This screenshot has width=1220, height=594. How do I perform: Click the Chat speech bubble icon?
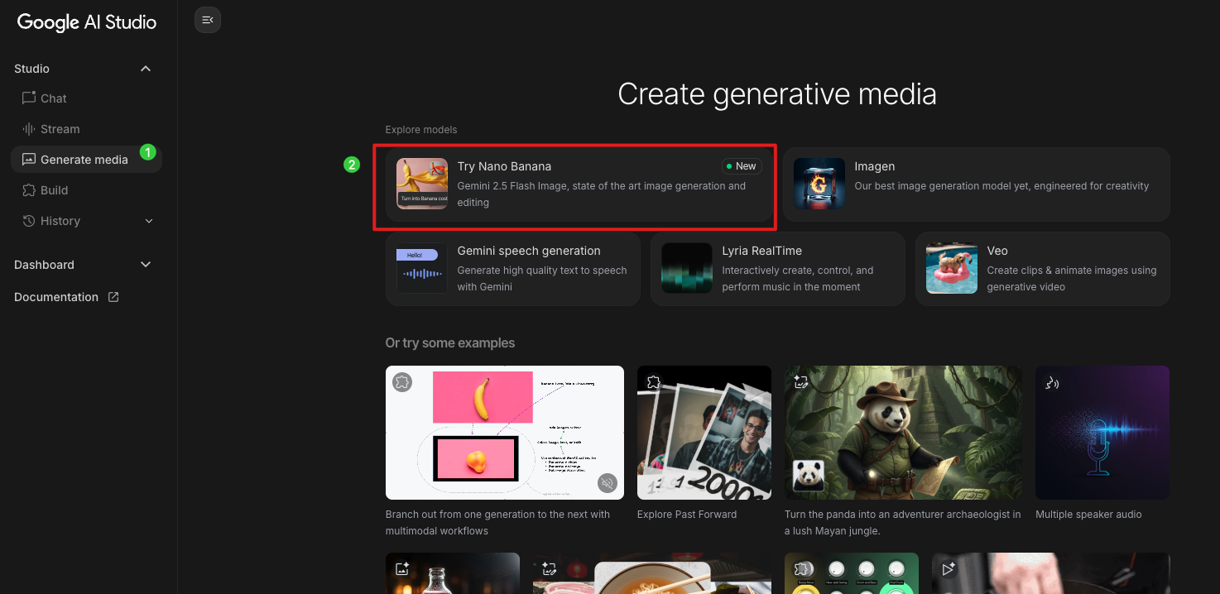click(x=29, y=98)
